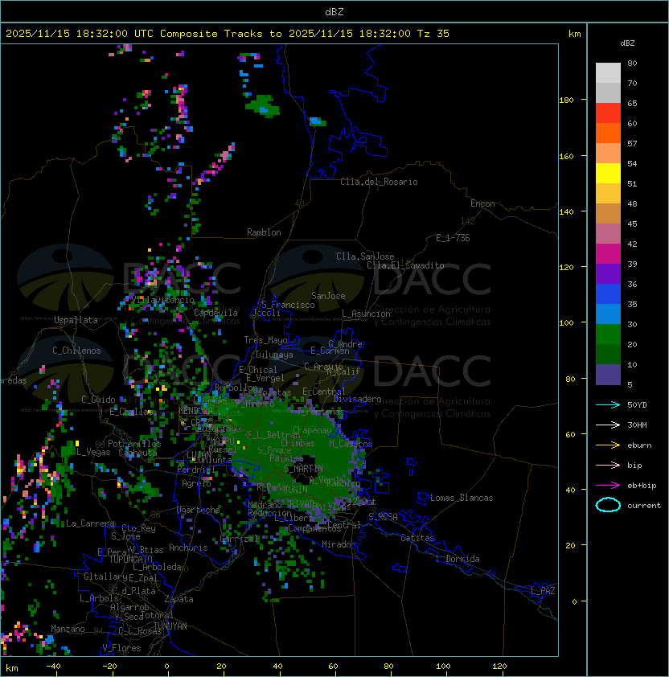The image size is (669, 677).
Task: Click the TUPUNGATO map label
Action: tap(130, 559)
